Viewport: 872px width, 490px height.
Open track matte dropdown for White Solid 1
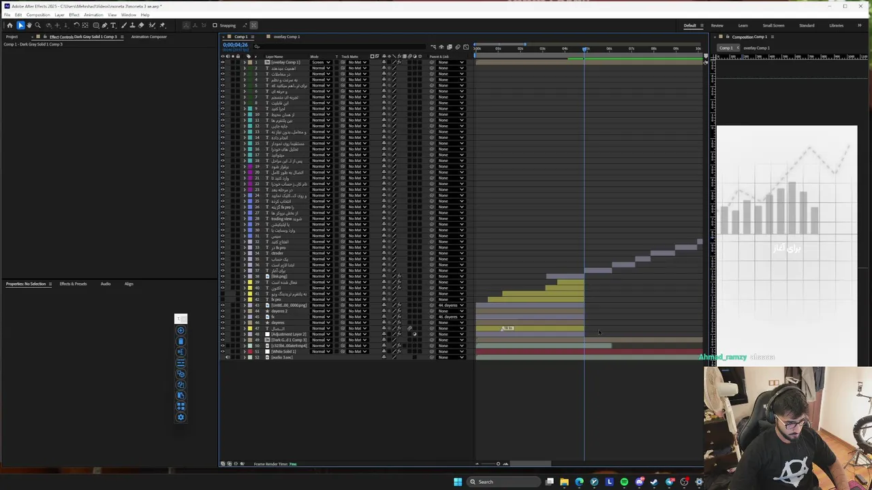tap(357, 351)
